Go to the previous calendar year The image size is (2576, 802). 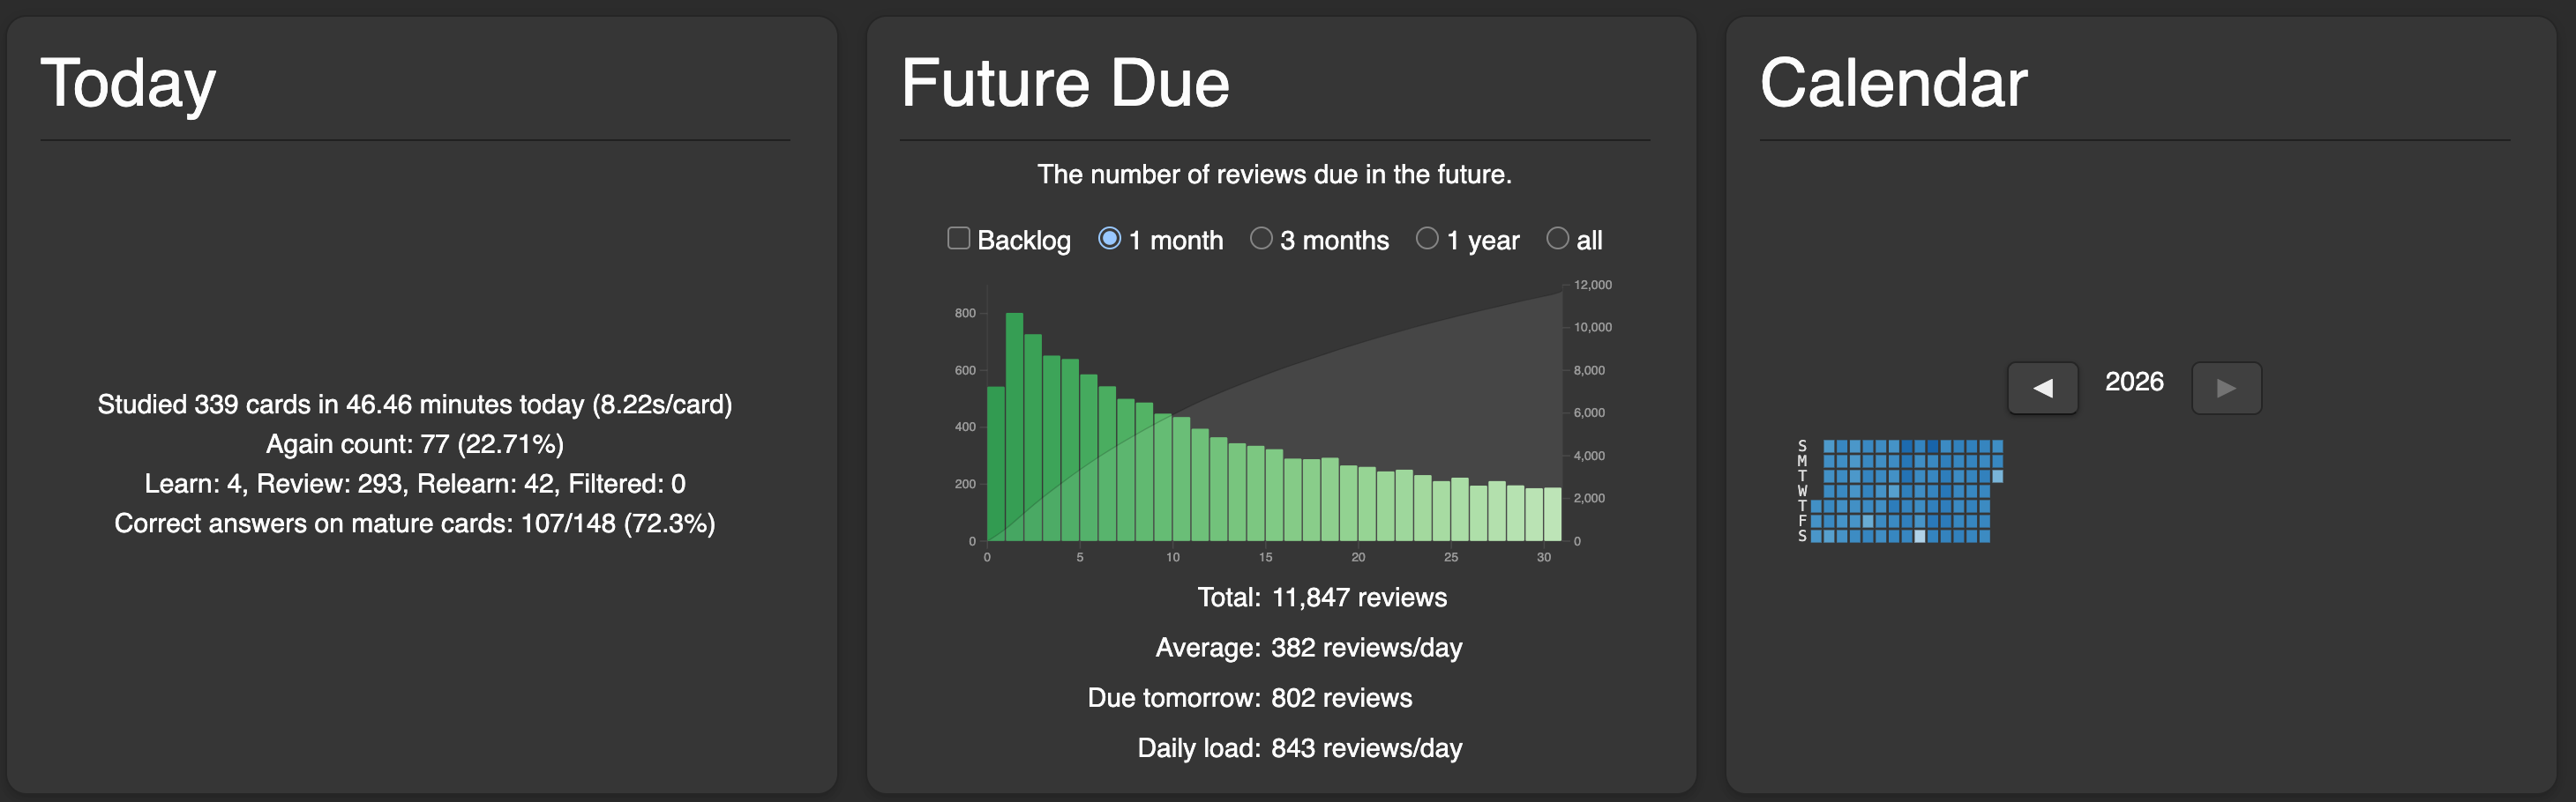tap(2042, 388)
